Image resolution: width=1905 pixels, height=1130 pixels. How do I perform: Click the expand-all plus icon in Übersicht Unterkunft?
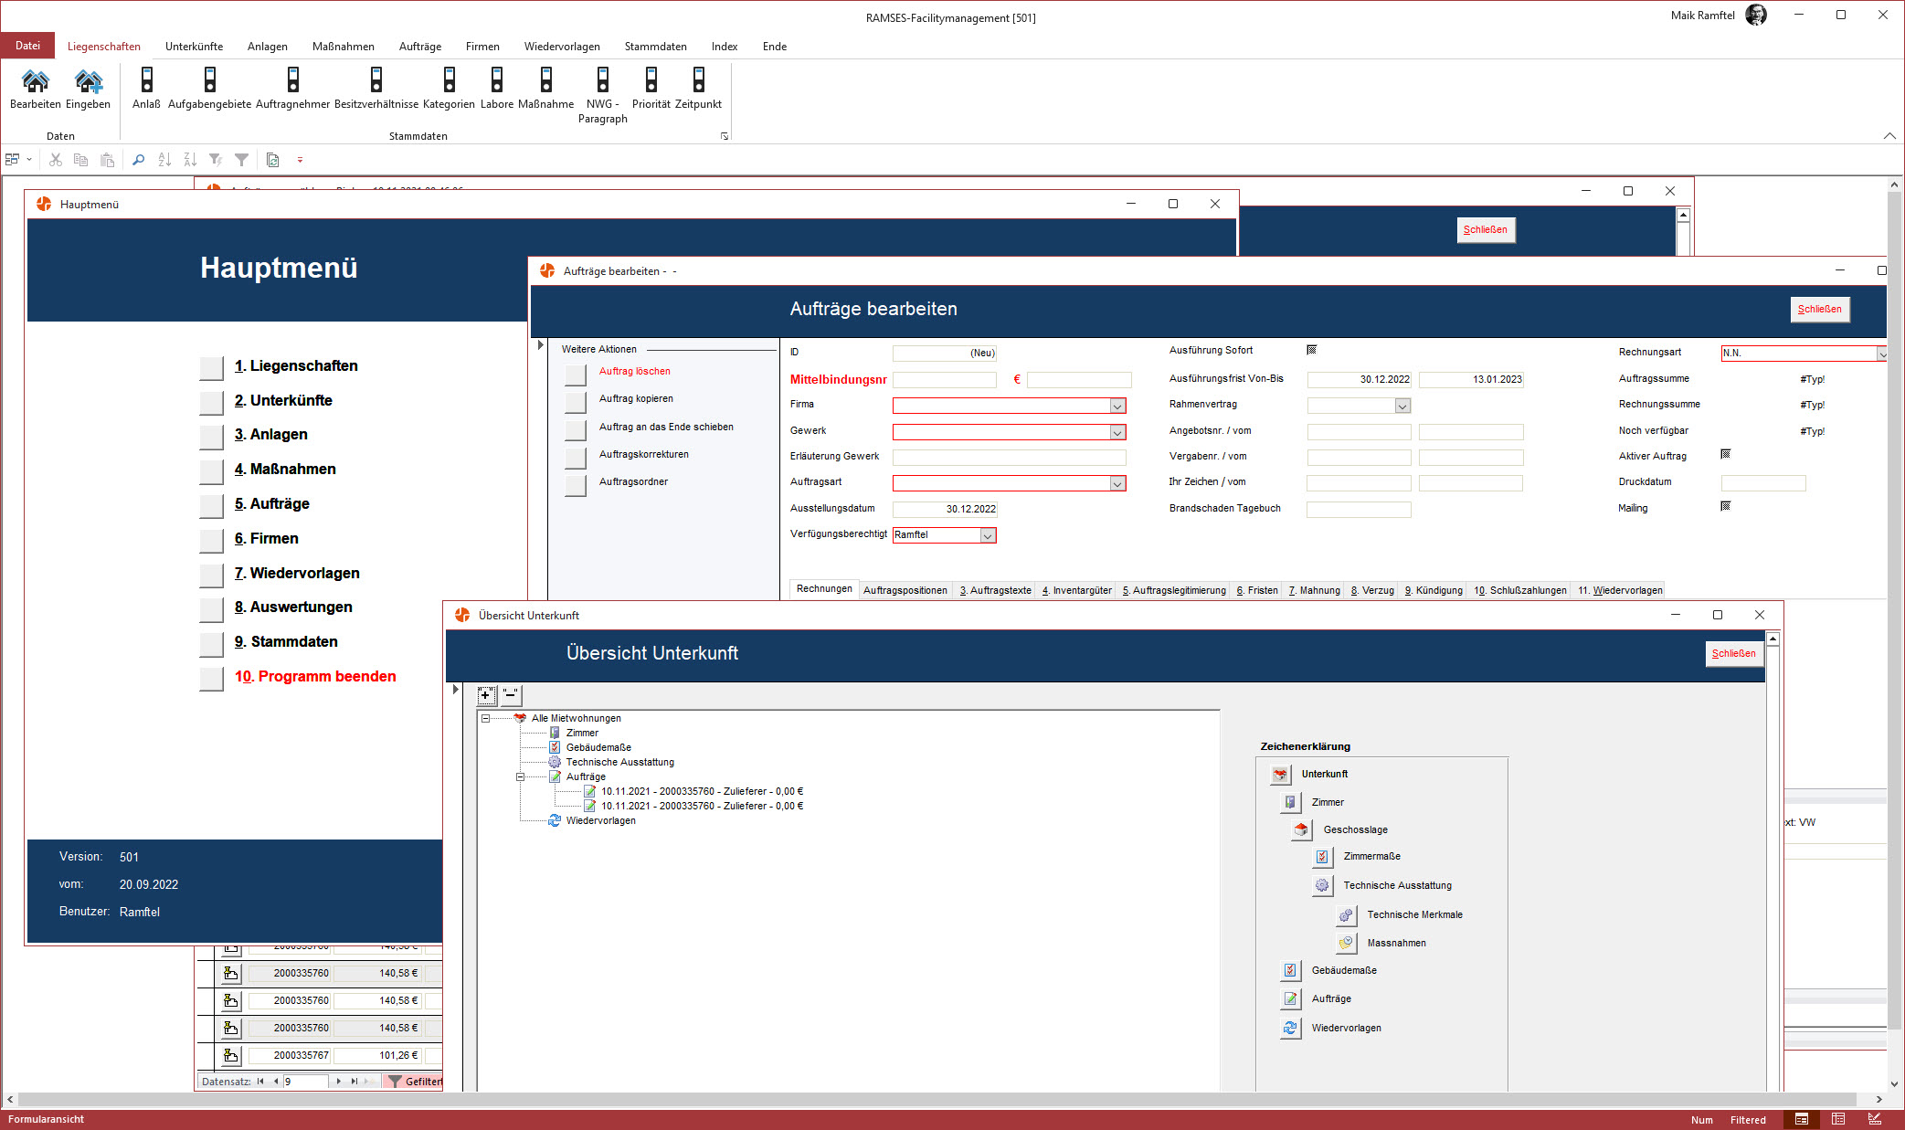pos(486,695)
